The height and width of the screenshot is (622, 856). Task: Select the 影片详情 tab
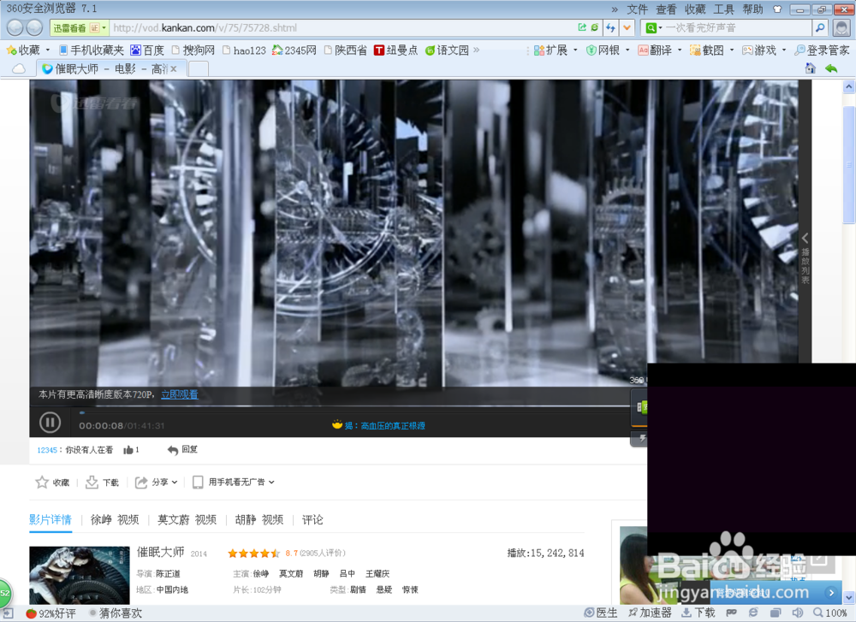(51, 519)
